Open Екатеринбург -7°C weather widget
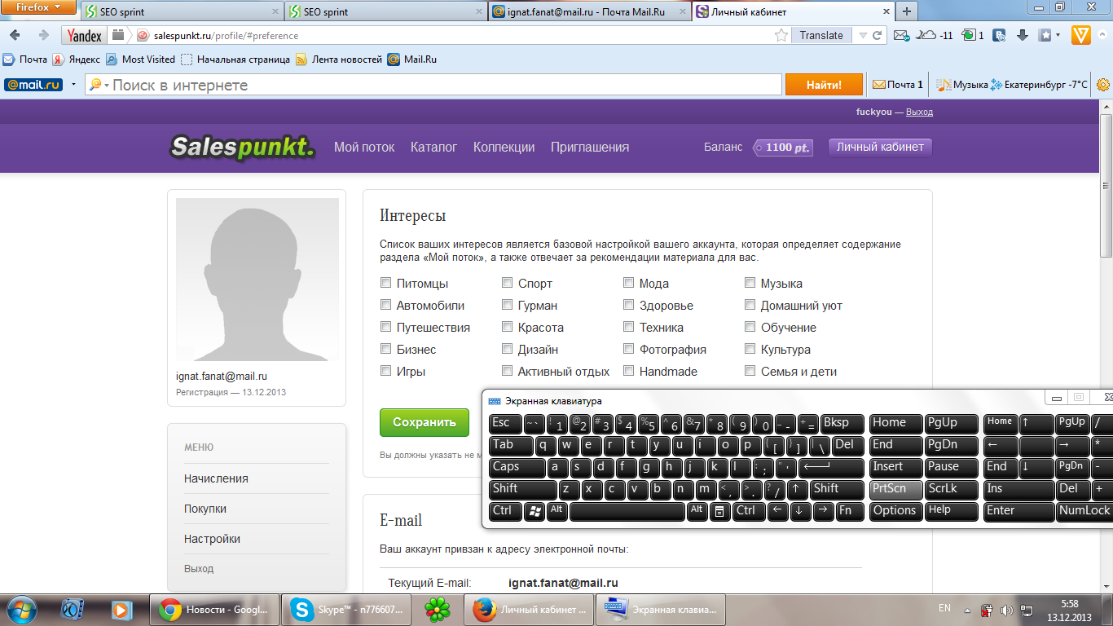Screen dimensions: 1113x626 point(1039,85)
